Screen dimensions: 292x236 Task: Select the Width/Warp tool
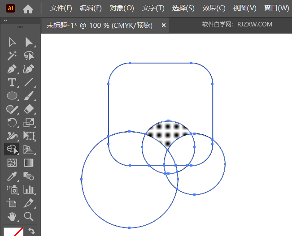pyautogui.click(x=12, y=136)
